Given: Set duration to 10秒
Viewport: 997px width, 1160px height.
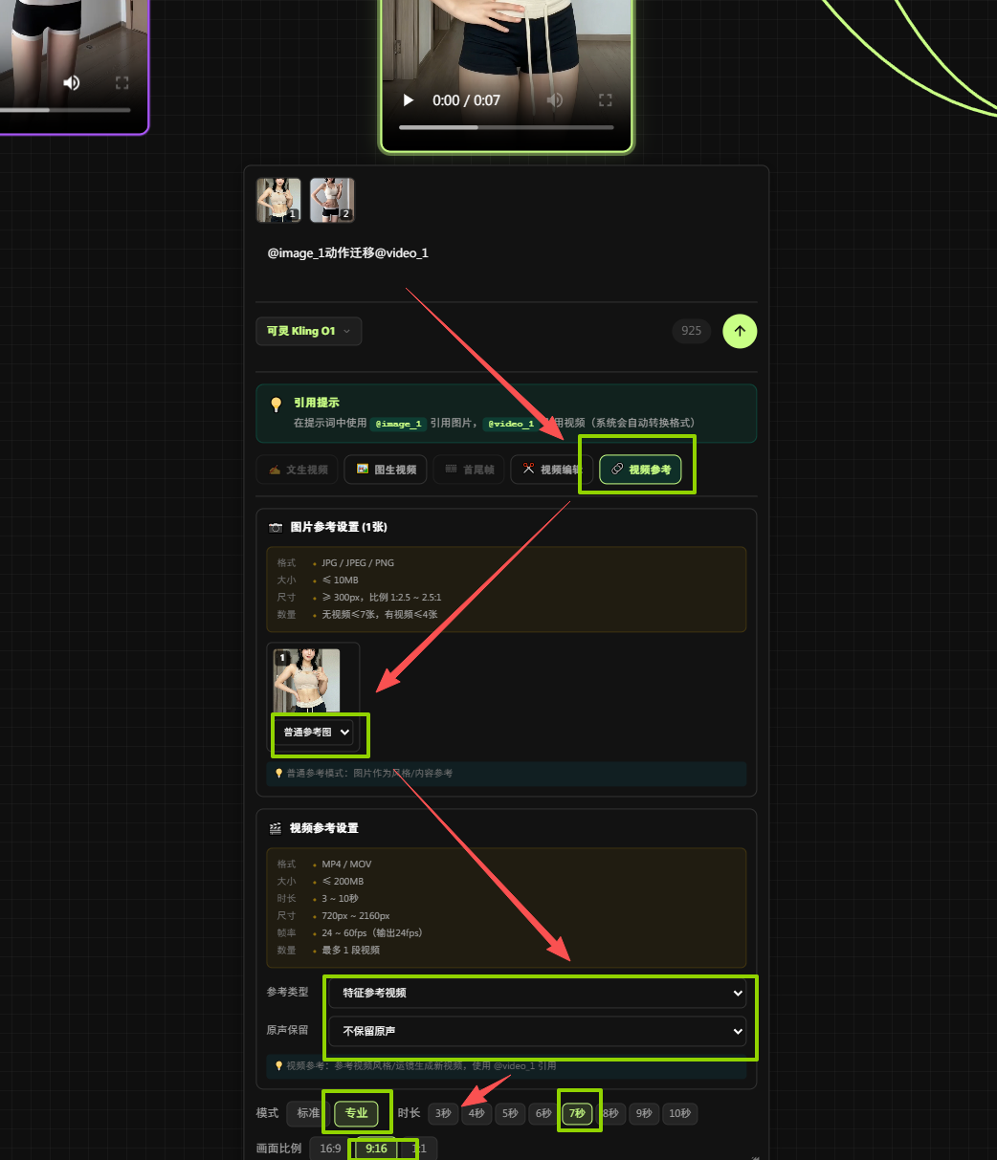Looking at the screenshot, I should tap(679, 1113).
